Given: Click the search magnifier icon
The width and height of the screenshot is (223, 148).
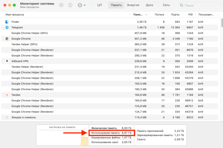Looking at the screenshot, I should coord(182,5).
